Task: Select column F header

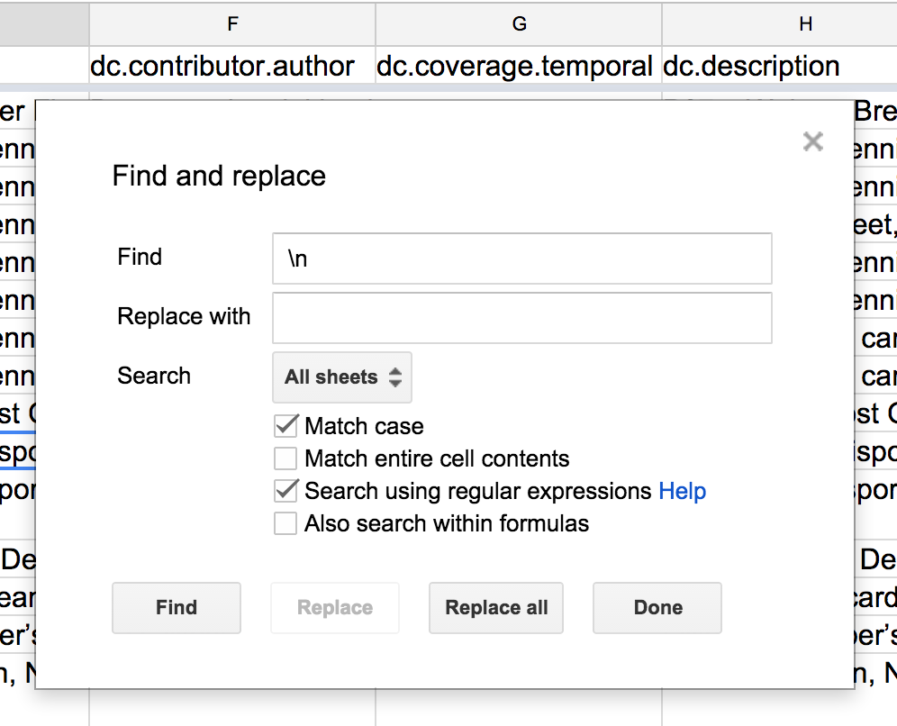Action: pos(232,24)
